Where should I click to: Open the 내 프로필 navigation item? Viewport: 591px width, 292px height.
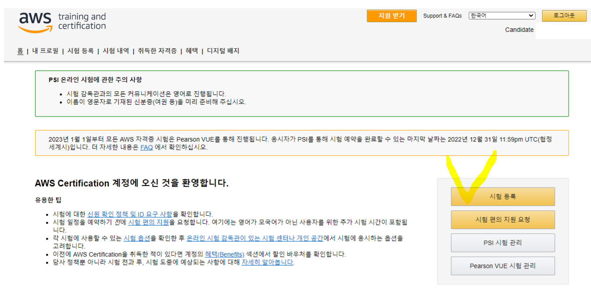coord(45,51)
